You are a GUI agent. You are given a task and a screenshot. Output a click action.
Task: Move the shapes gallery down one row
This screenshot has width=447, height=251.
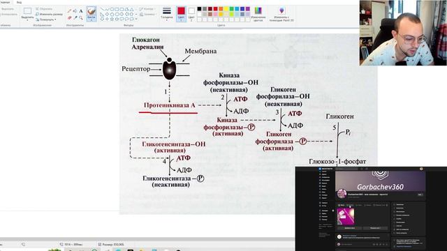coord(136,14)
